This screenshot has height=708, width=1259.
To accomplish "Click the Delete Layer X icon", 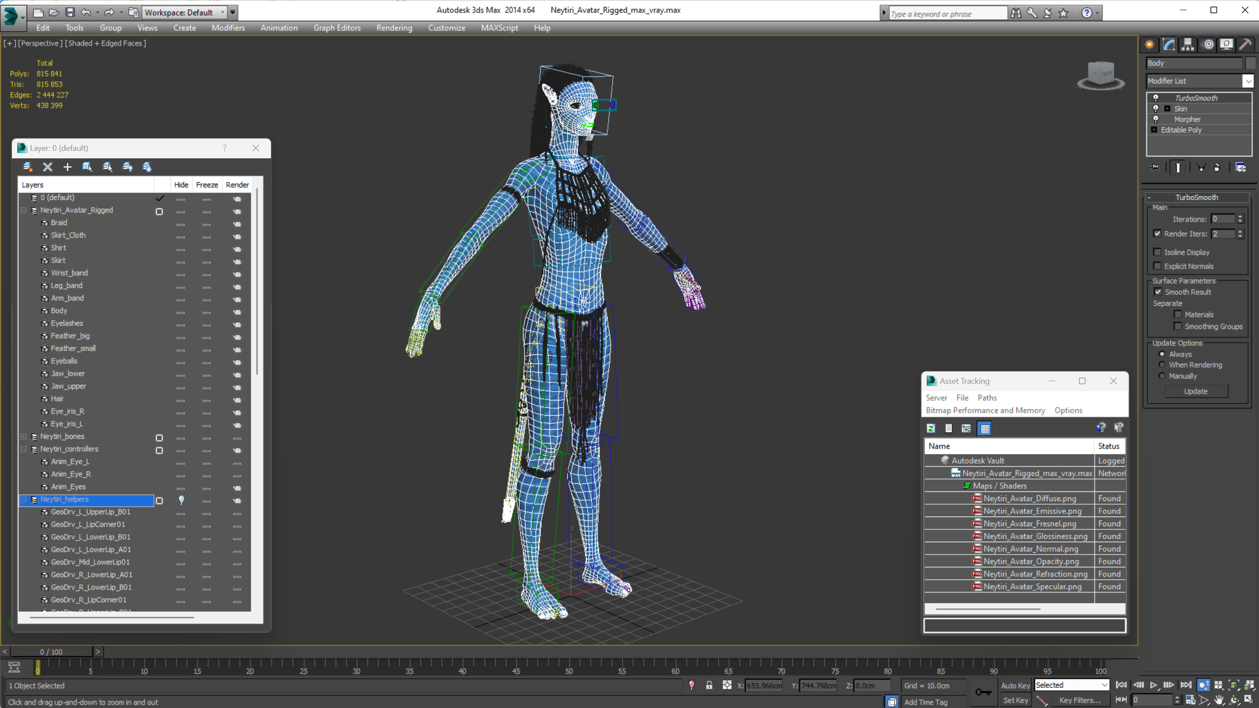I will point(47,167).
